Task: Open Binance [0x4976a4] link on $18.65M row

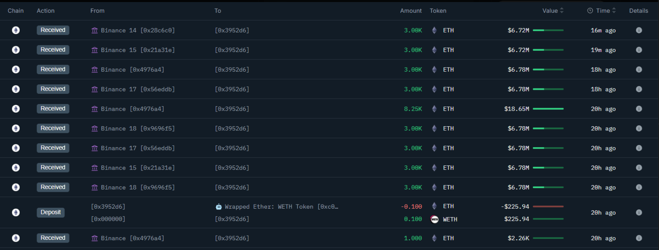Action: (x=132, y=109)
